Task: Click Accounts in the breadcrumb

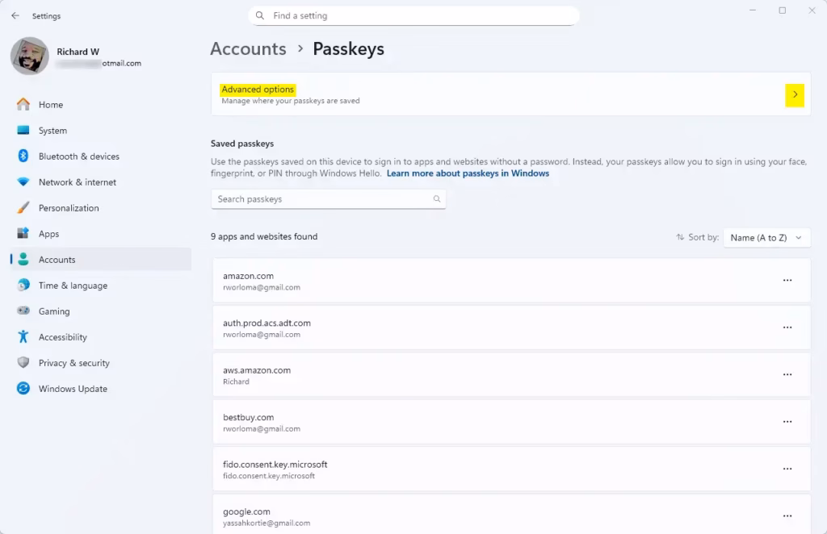Action: 247,48
